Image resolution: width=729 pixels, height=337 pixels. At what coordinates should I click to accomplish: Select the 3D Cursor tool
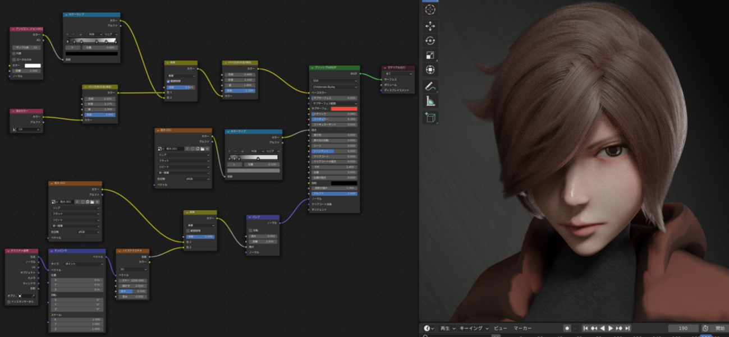point(430,10)
